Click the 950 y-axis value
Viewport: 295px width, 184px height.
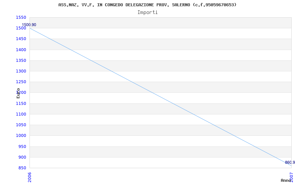[22, 146]
